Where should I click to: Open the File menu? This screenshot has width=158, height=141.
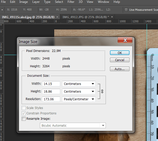tap(3, 2)
